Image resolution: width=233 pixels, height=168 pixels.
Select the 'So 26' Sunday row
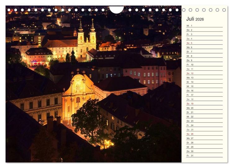click(204, 134)
